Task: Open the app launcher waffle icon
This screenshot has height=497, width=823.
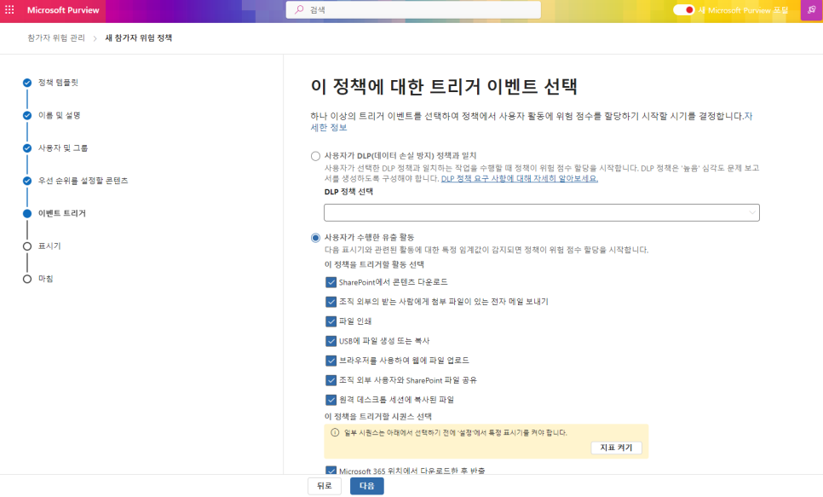Action: pyautogui.click(x=9, y=10)
